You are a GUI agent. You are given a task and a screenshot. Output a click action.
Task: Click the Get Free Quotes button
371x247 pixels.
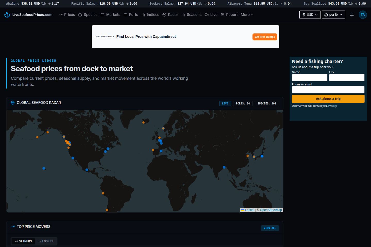click(265, 37)
